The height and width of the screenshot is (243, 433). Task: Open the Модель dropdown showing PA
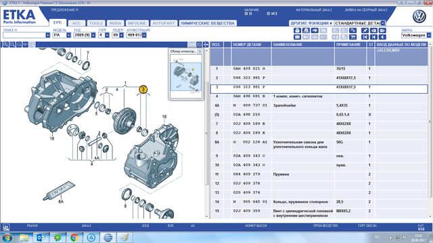tap(68, 35)
